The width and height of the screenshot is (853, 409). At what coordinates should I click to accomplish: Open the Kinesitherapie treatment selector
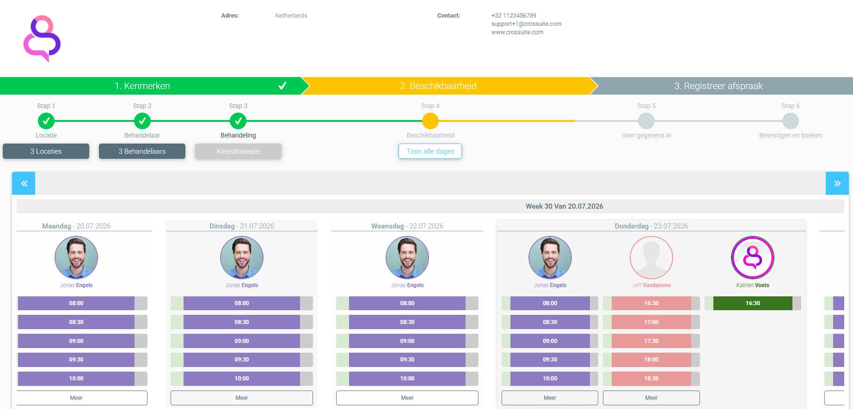point(238,151)
